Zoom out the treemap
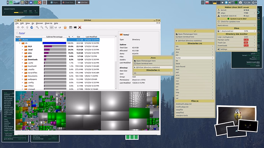 (x=42, y=27)
